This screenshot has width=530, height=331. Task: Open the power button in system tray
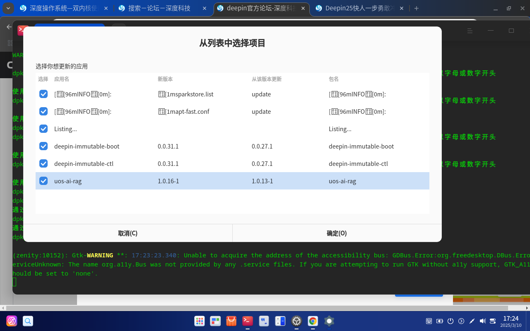click(450, 321)
